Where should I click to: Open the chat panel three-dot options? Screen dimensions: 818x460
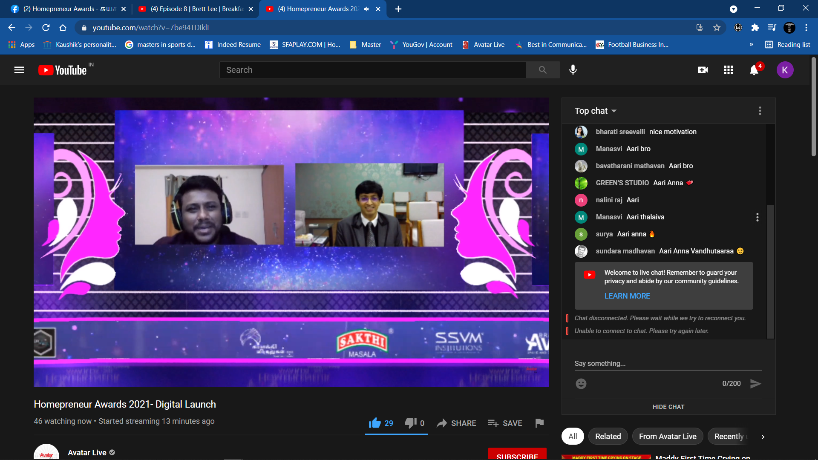coord(760,111)
